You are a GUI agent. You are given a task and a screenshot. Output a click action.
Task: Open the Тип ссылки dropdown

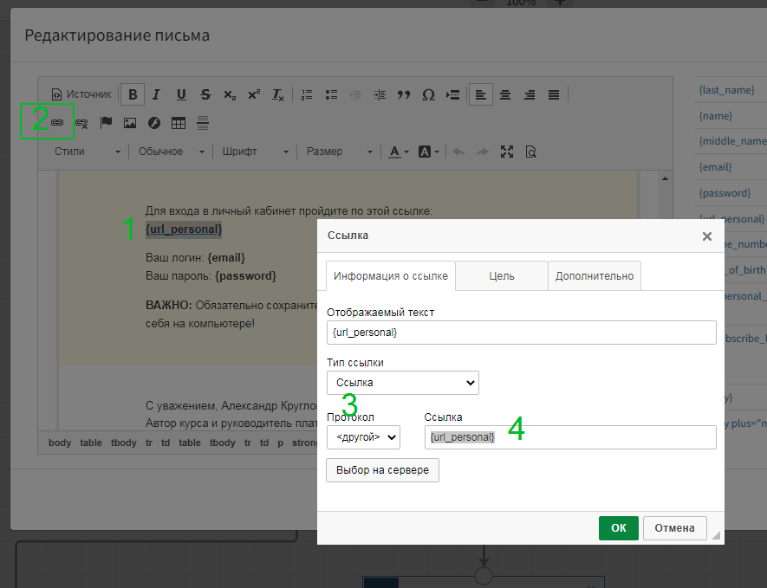[402, 382]
